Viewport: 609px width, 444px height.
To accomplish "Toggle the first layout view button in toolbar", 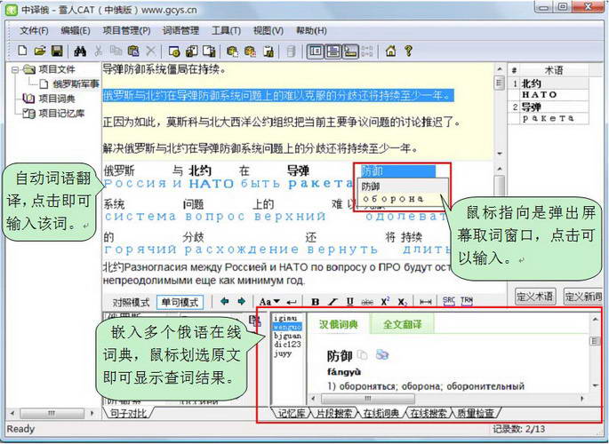I will [316, 51].
